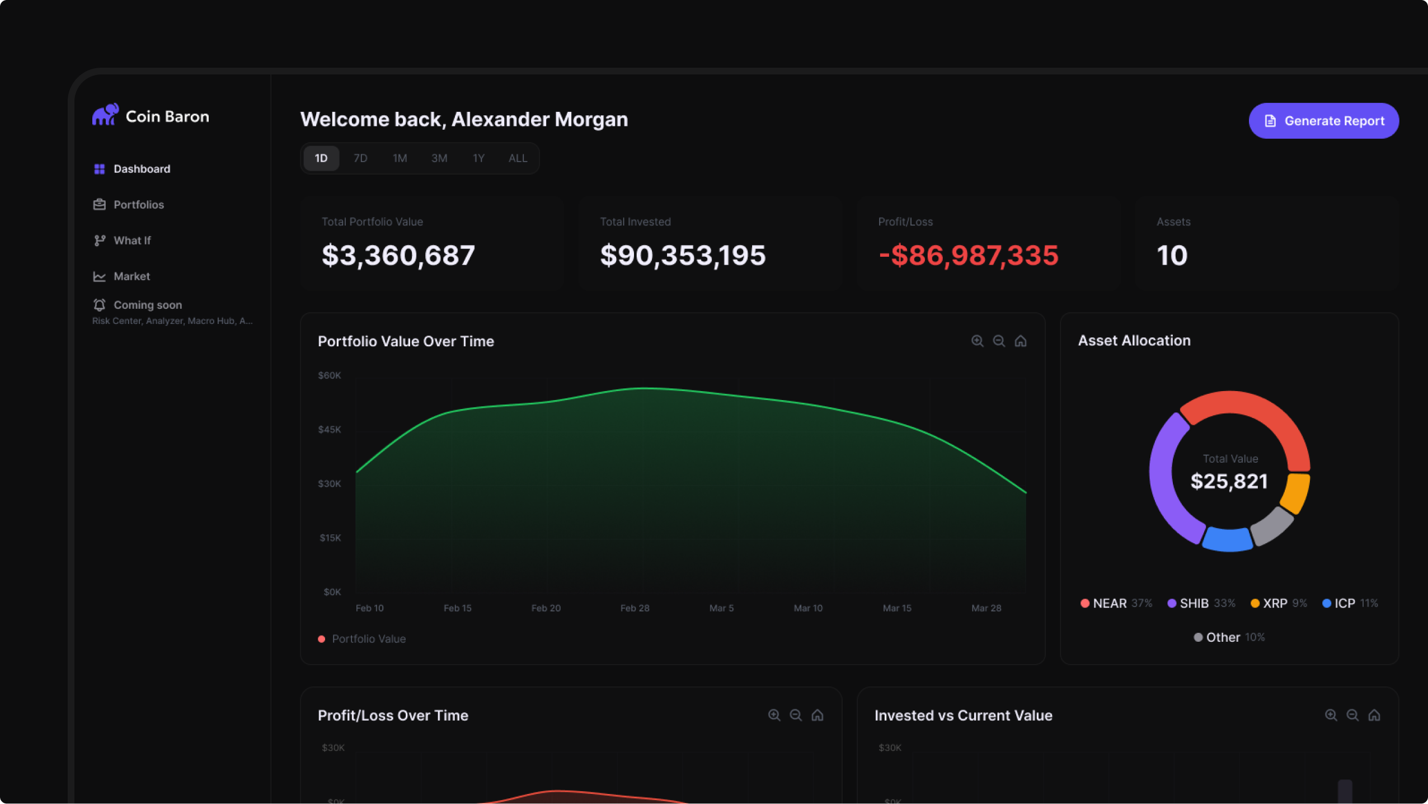Click the Risk Center, Analyzer, Macro Hub subtitle
1428x804 pixels.
(x=172, y=321)
